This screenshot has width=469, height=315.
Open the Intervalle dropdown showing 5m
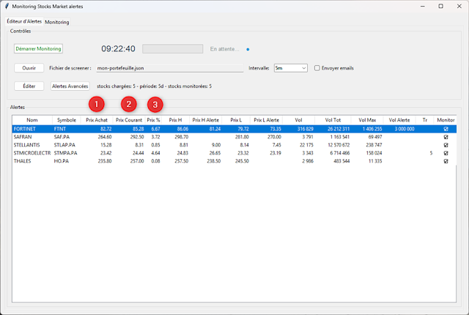pos(290,68)
